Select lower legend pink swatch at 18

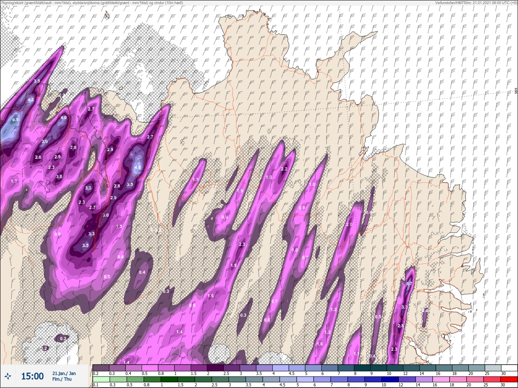[x=459, y=379]
